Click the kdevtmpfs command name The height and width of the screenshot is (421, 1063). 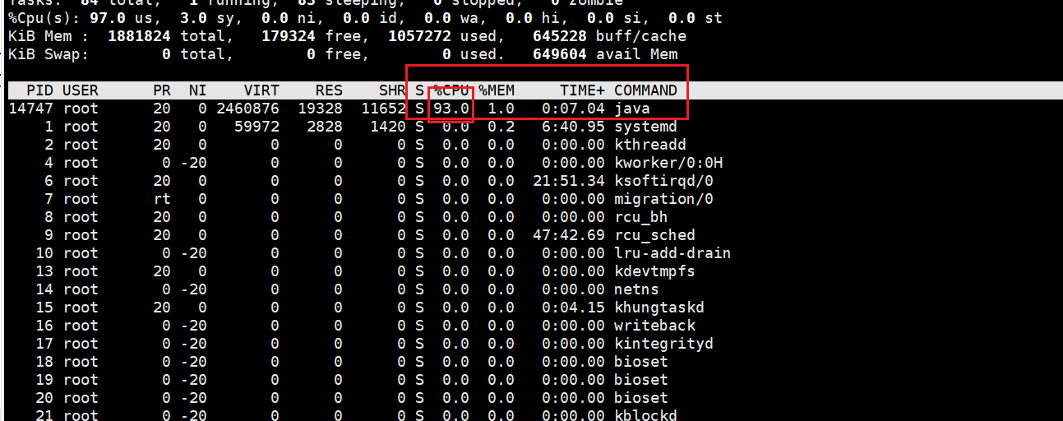tap(654, 271)
